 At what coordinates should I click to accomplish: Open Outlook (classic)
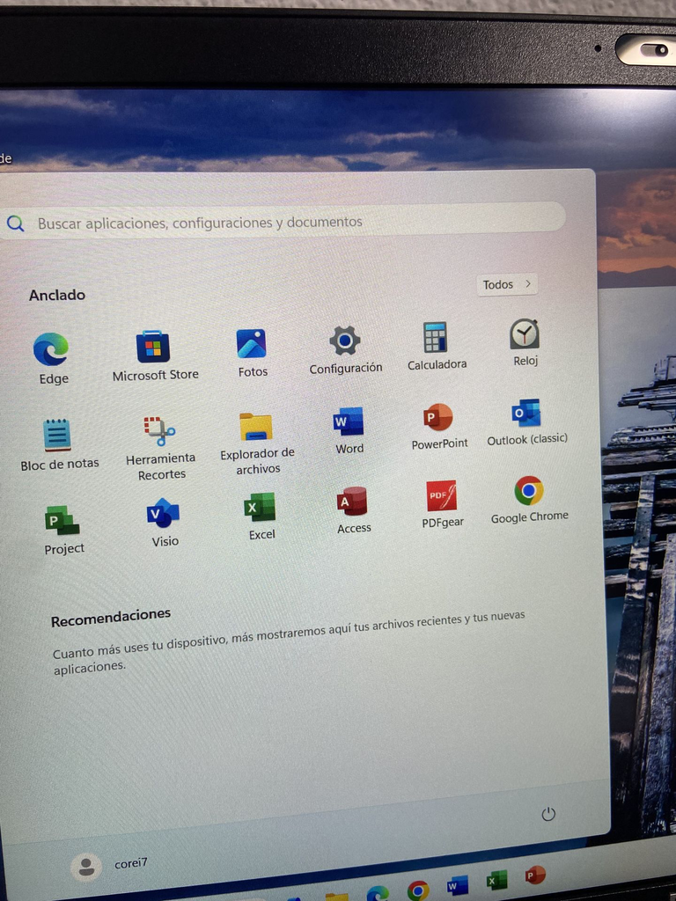coord(526,422)
